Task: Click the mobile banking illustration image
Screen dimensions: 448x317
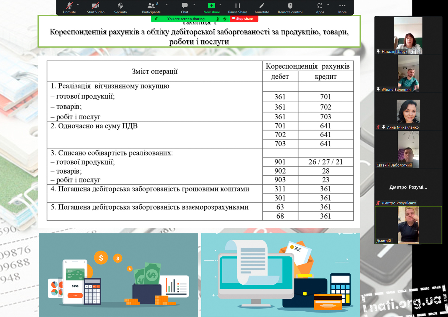Action: click(x=118, y=275)
